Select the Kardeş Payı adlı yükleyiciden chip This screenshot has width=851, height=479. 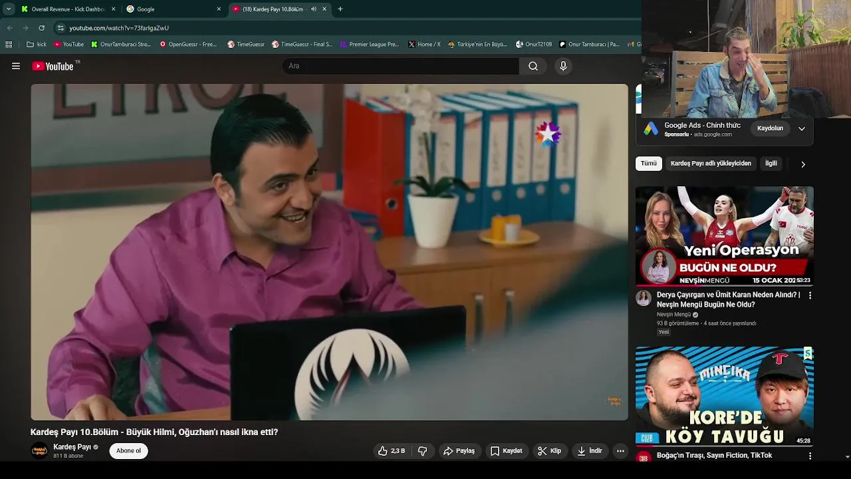[711, 164]
